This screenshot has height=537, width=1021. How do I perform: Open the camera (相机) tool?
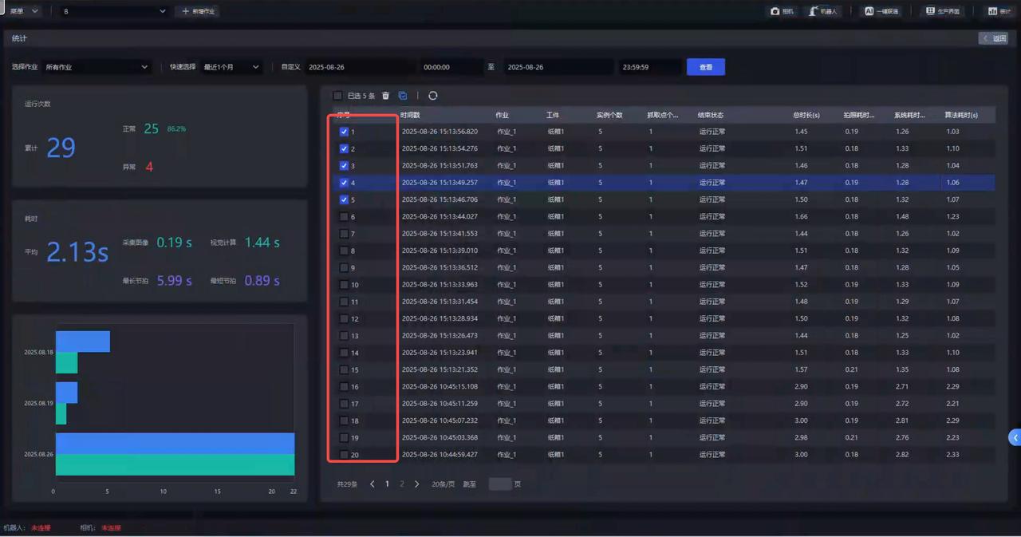(x=782, y=11)
